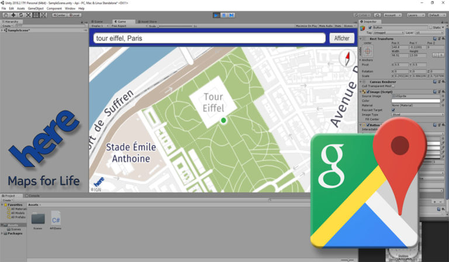Open the anchor presets box in Rect Transform

[368, 51]
